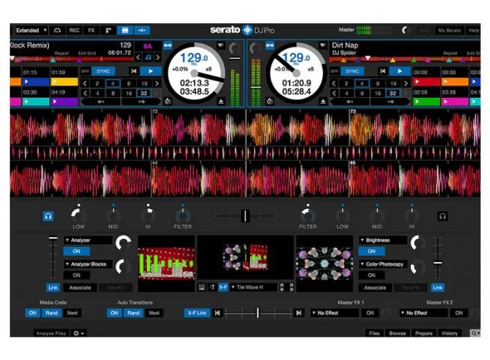Open the Brightness effect dropdown
The image size is (490, 360).
point(383,240)
